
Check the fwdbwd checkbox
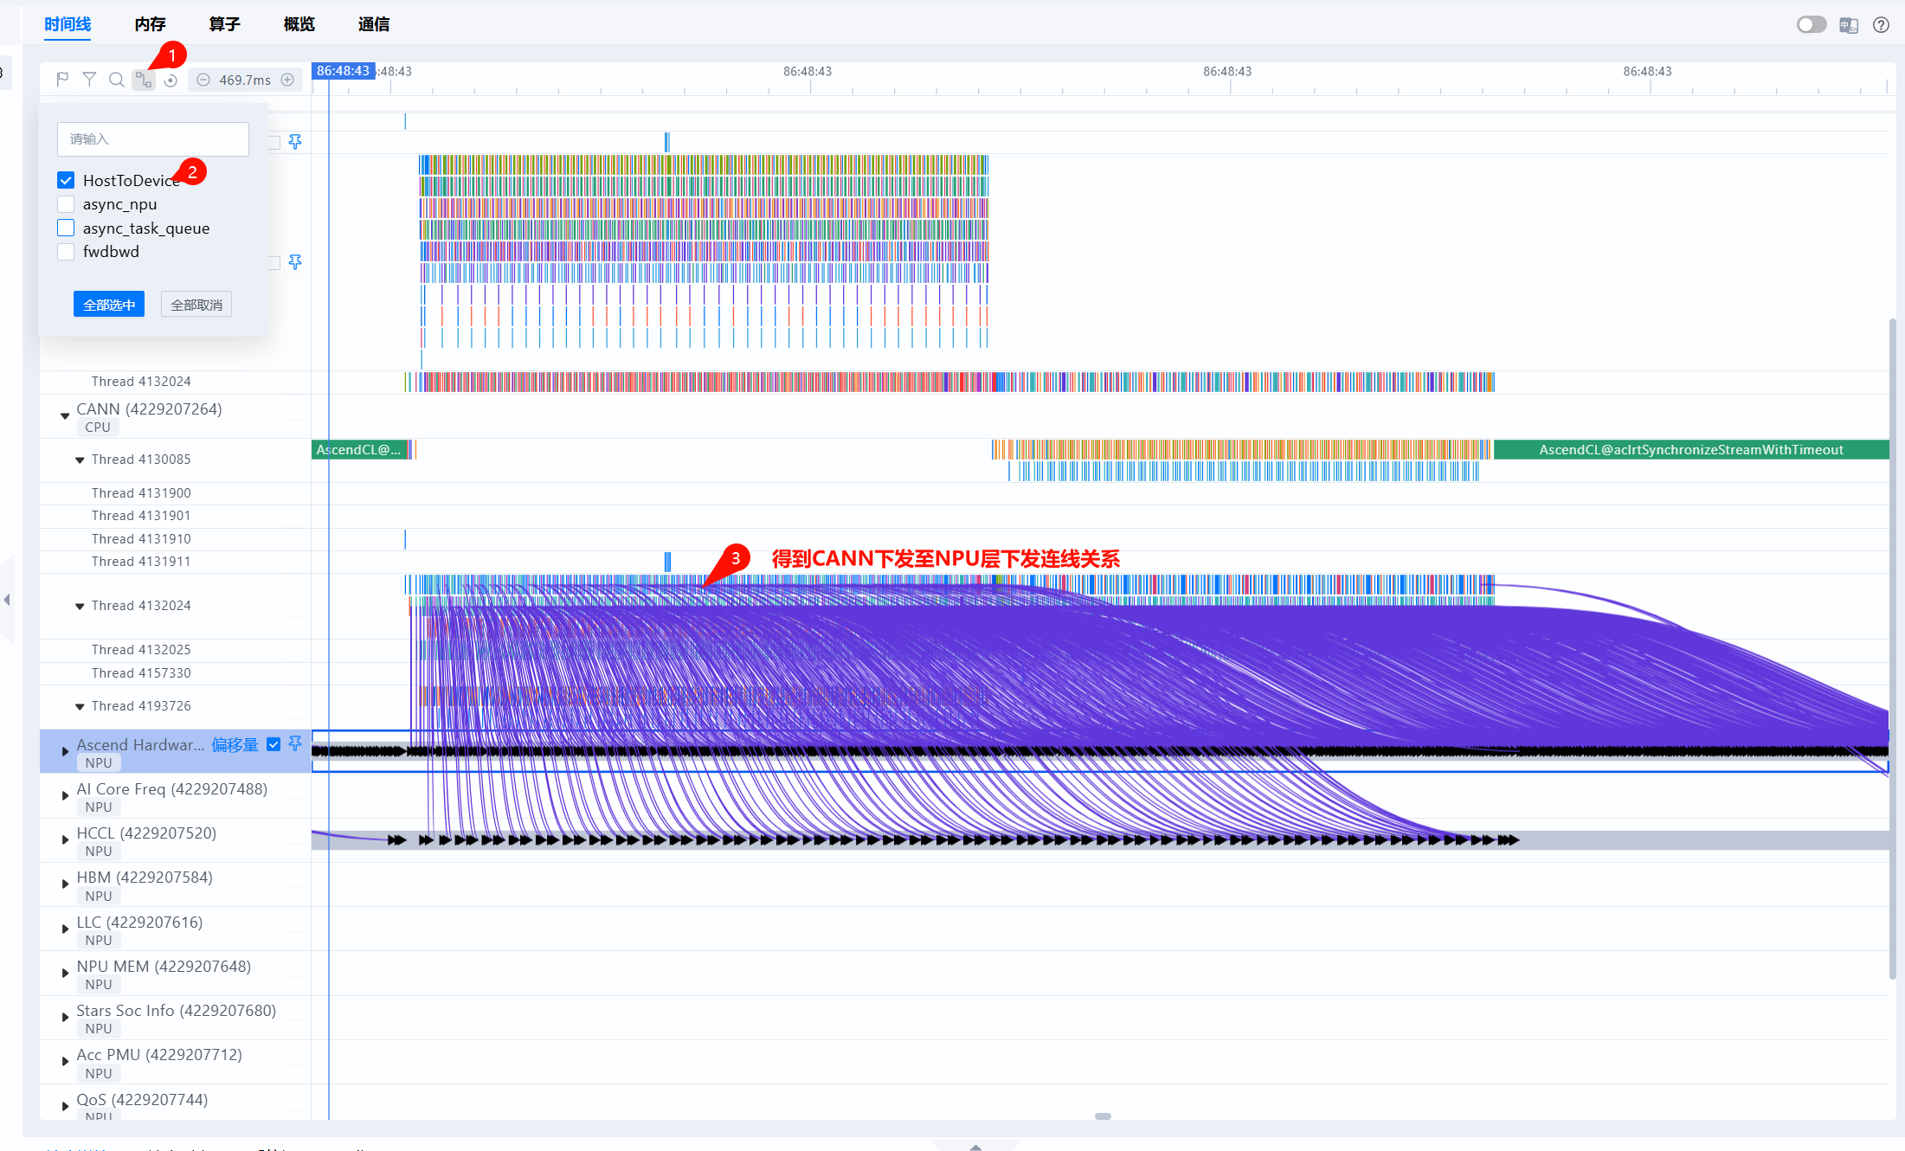pos(66,252)
